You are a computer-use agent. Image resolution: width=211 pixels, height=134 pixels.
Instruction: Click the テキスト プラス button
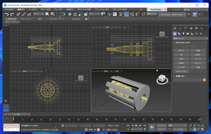pyautogui.click(x=181, y=71)
